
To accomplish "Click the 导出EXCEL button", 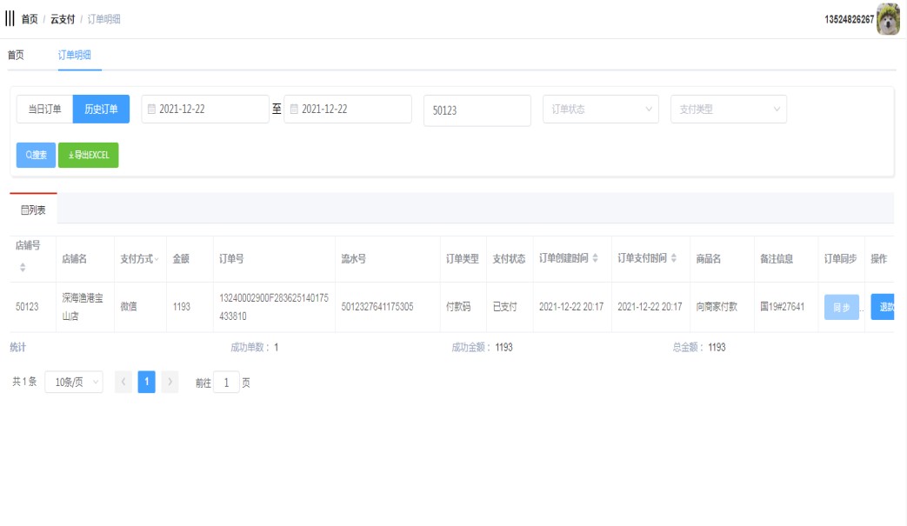I will point(88,155).
